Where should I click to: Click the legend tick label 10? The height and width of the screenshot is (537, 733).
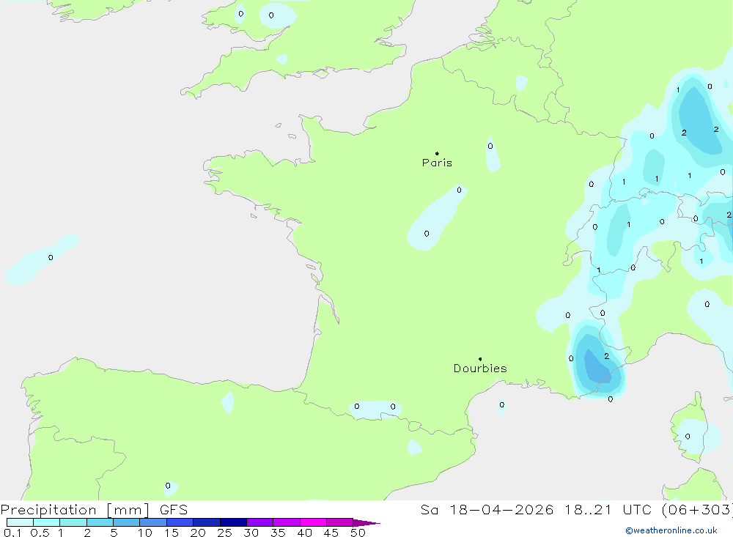pyautogui.click(x=145, y=533)
